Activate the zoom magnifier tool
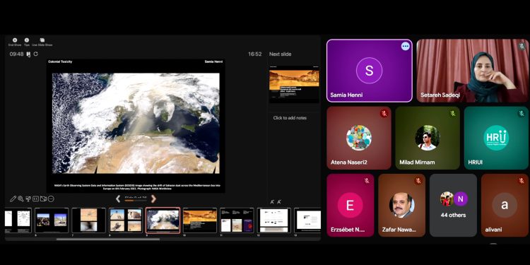 tap(20, 199)
